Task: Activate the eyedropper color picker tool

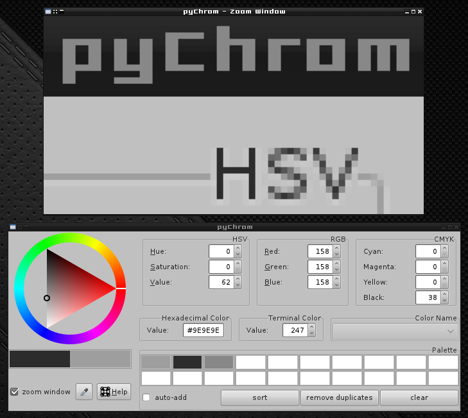Action: [x=84, y=392]
